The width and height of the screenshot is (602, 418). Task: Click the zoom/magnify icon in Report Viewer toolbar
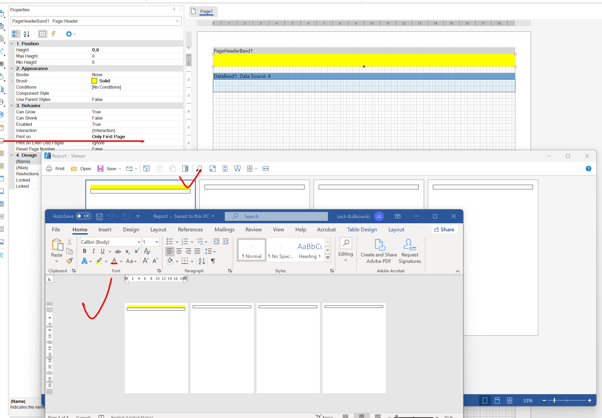point(200,169)
